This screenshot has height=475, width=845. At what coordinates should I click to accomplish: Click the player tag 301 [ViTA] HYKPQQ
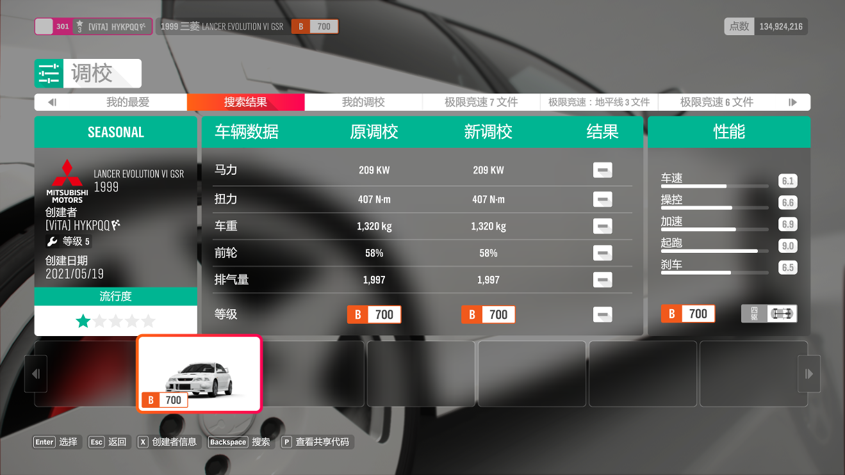click(94, 26)
